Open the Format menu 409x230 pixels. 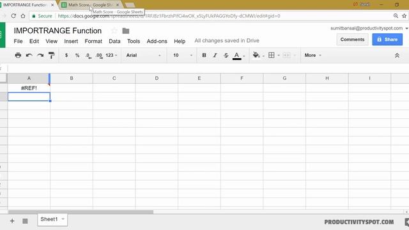[x=93, y=41]
